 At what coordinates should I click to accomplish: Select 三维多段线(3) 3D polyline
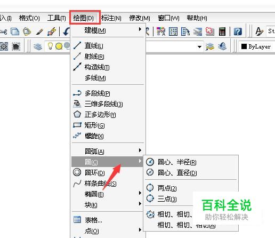[x=108, y=104]
